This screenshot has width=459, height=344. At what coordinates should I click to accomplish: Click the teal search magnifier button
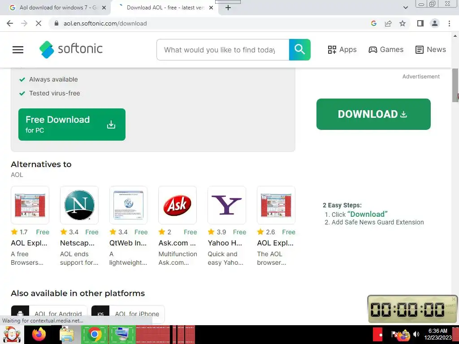click(299, 50)
